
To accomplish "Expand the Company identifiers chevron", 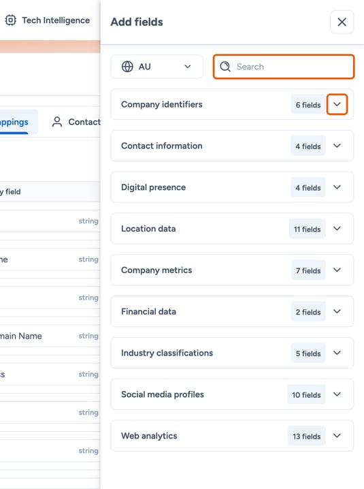I will [x=337, y=104].
